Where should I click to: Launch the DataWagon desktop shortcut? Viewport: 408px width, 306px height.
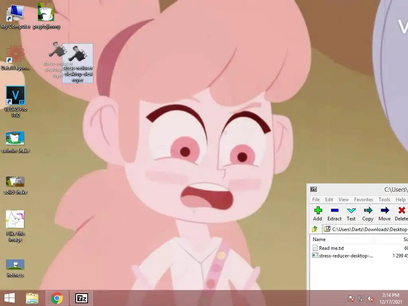[x=16, y=58]
